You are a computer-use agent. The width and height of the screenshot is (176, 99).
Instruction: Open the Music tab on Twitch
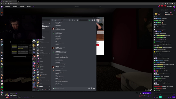[x=29, y=7]
